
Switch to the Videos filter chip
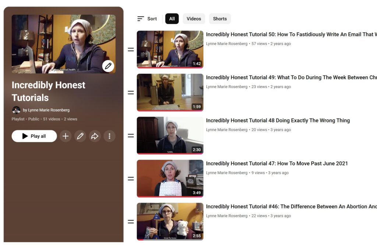pyautogui.click(x=194, y=19)
